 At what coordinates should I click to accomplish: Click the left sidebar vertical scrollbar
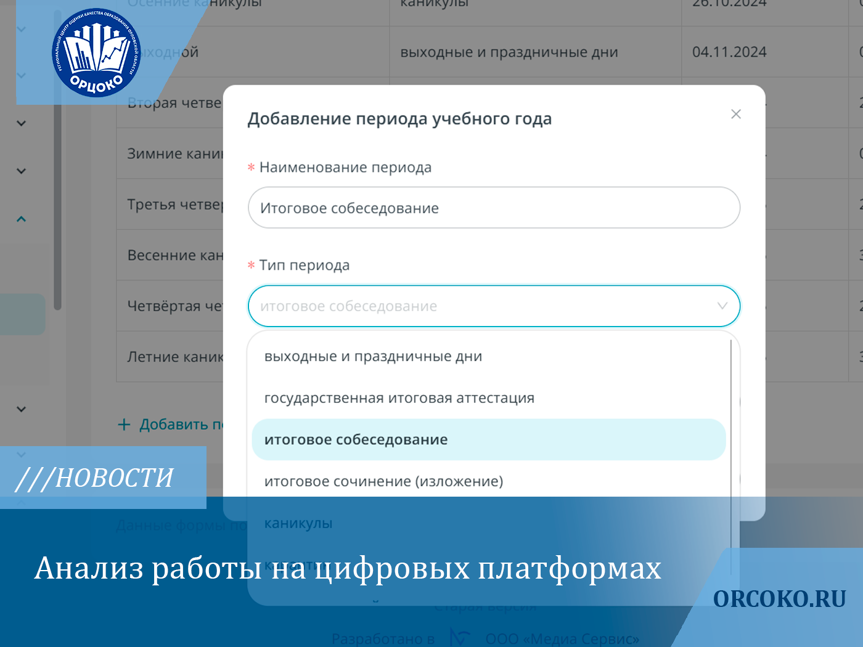tap(57, 203)
